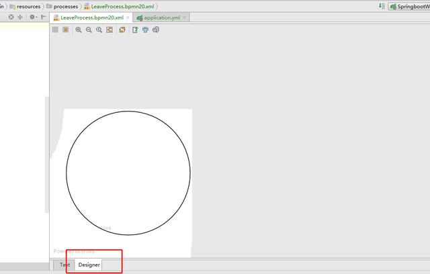Print the BPMN diagram
430x274 pixels.
tap(145, 30)
